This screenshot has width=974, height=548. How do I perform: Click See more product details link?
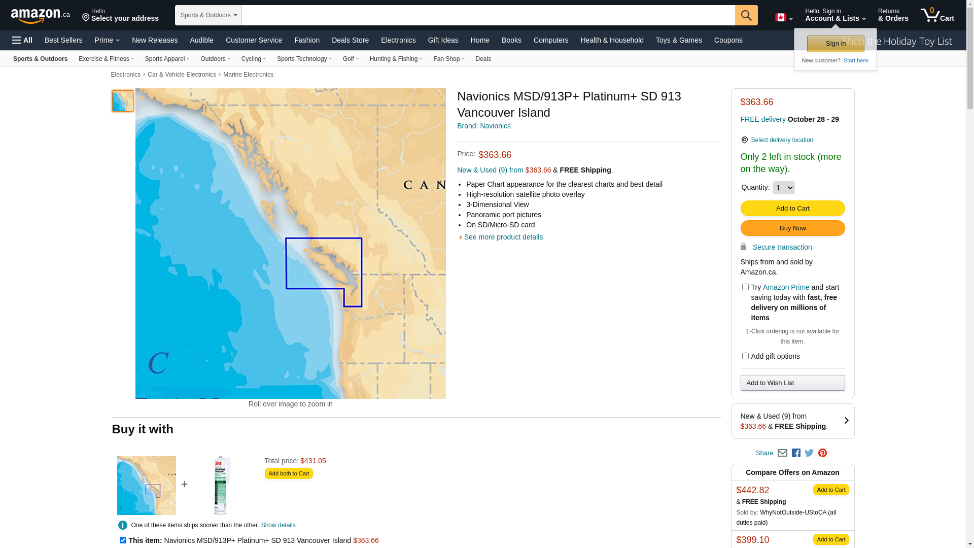[x=503, y=237]
